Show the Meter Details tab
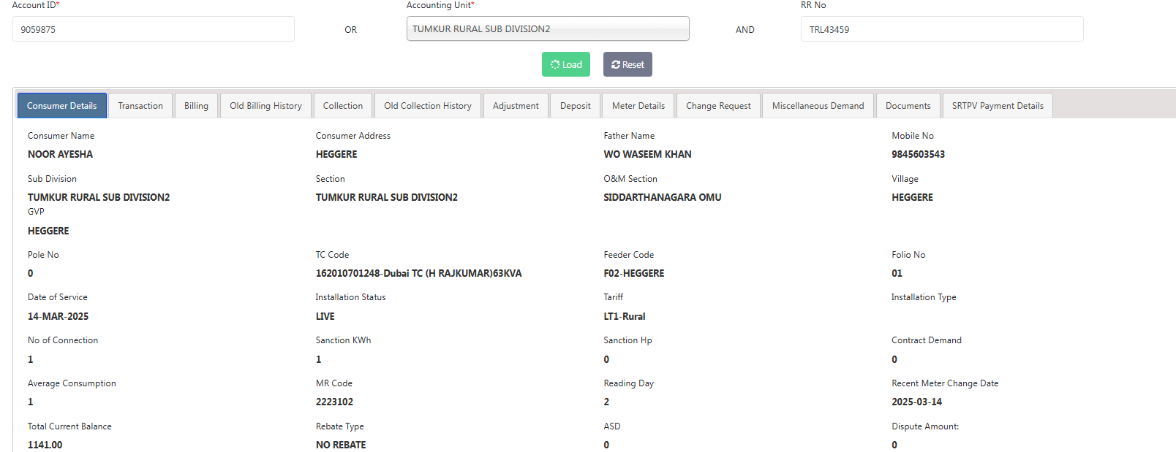 click(638, 106)
